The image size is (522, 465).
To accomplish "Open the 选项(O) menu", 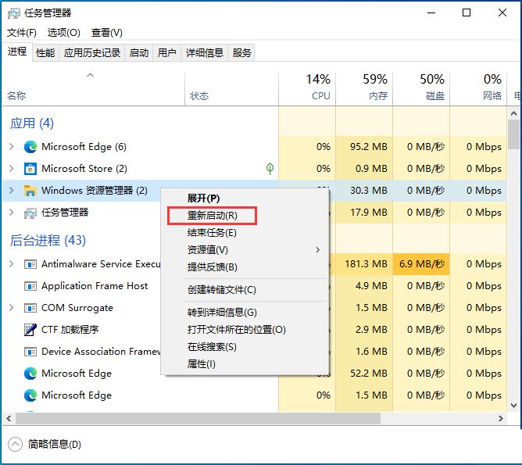I will click(63, 33).
